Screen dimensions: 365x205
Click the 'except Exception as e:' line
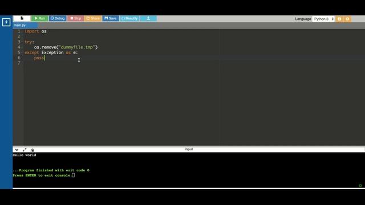coord(51,52)
